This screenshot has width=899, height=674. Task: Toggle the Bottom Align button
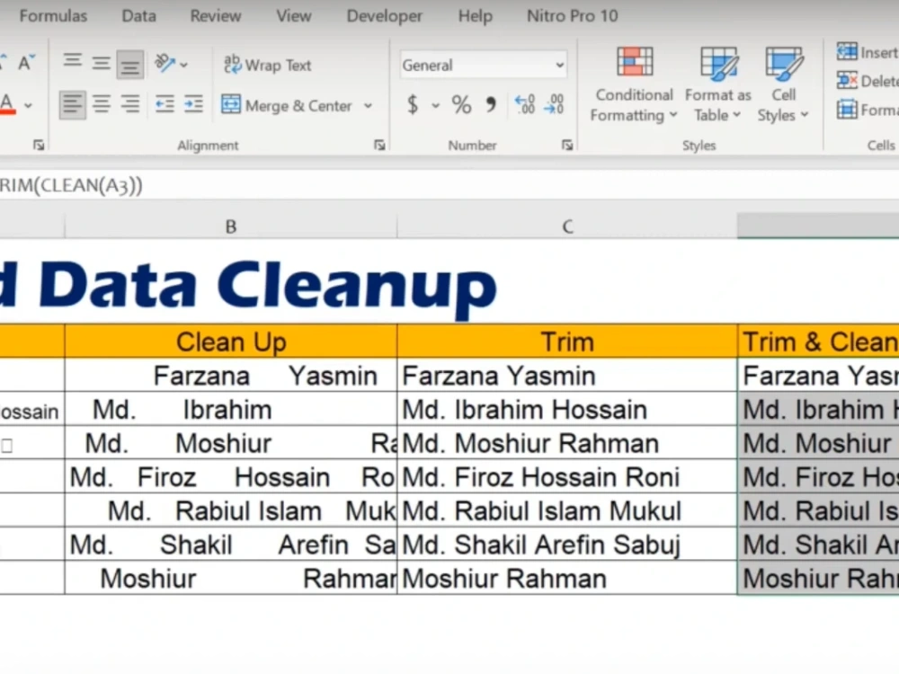[x=130, y=64]
